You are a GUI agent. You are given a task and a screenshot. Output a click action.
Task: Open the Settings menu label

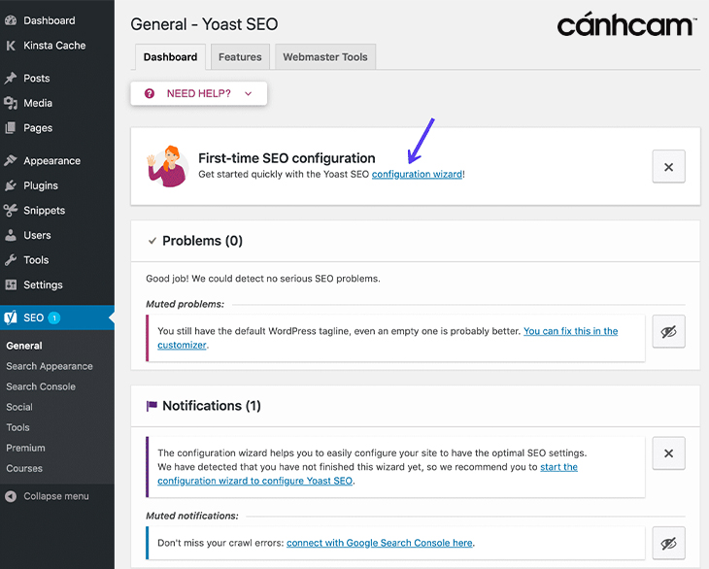(x=43, y=285)
